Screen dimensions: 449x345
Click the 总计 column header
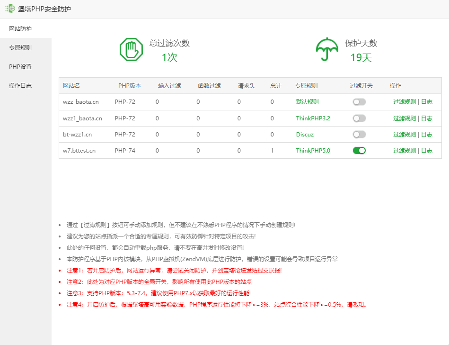276,85
